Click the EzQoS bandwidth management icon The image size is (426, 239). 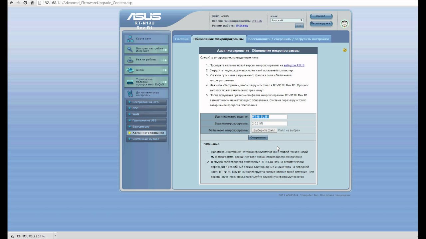pyautogui.click(x=130, y=82)
